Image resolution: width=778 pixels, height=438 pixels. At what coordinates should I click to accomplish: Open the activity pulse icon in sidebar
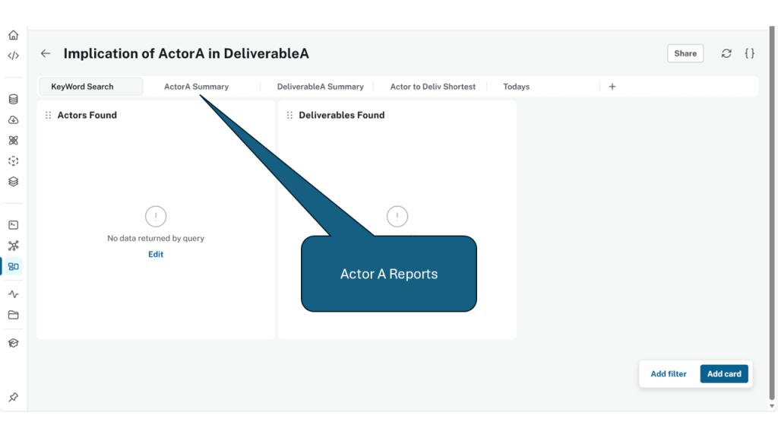[13, 294]
